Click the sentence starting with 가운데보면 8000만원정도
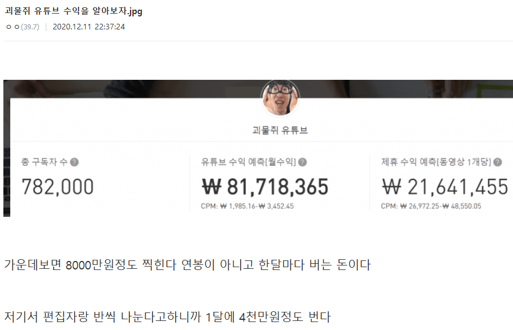Screen dimensions: 513x330 tap(188, 265)
